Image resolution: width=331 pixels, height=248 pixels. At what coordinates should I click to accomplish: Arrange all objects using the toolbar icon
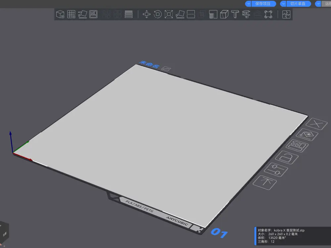pyautogui.click(x=93, y=14)
